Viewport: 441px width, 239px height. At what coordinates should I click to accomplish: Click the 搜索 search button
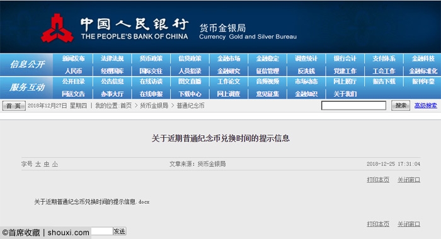401,106
